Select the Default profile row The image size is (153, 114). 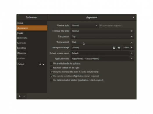[x=32, y=64]
